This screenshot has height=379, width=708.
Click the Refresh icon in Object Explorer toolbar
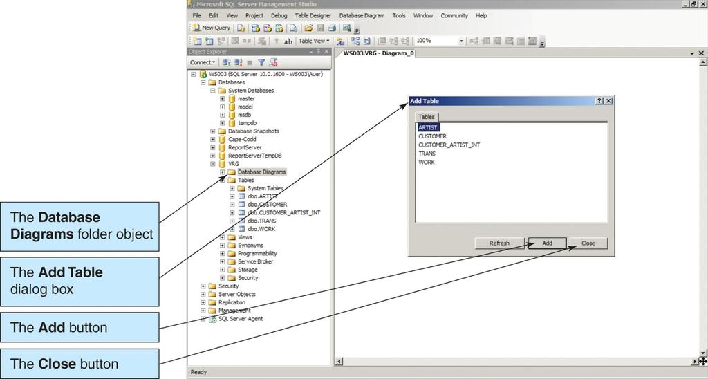point(272,62)
